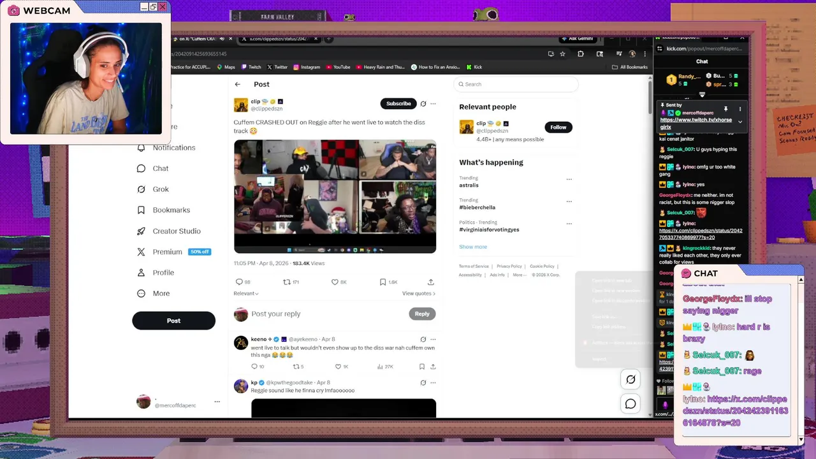Open the Chrome three-dot menu
The image size is (816, 459).
click(x=644, y=54)
